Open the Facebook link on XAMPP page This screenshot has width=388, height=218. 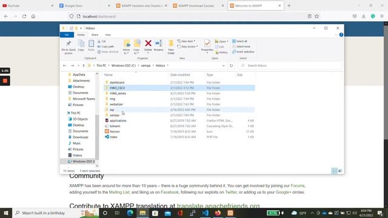pyautogui.click(x=170, y=192)
